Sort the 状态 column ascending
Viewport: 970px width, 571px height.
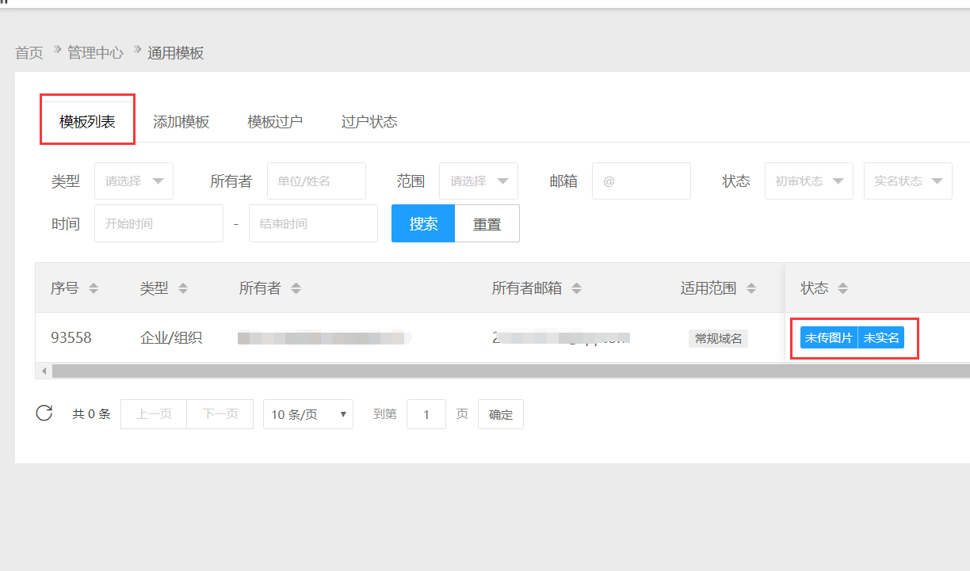click(842, 288)
